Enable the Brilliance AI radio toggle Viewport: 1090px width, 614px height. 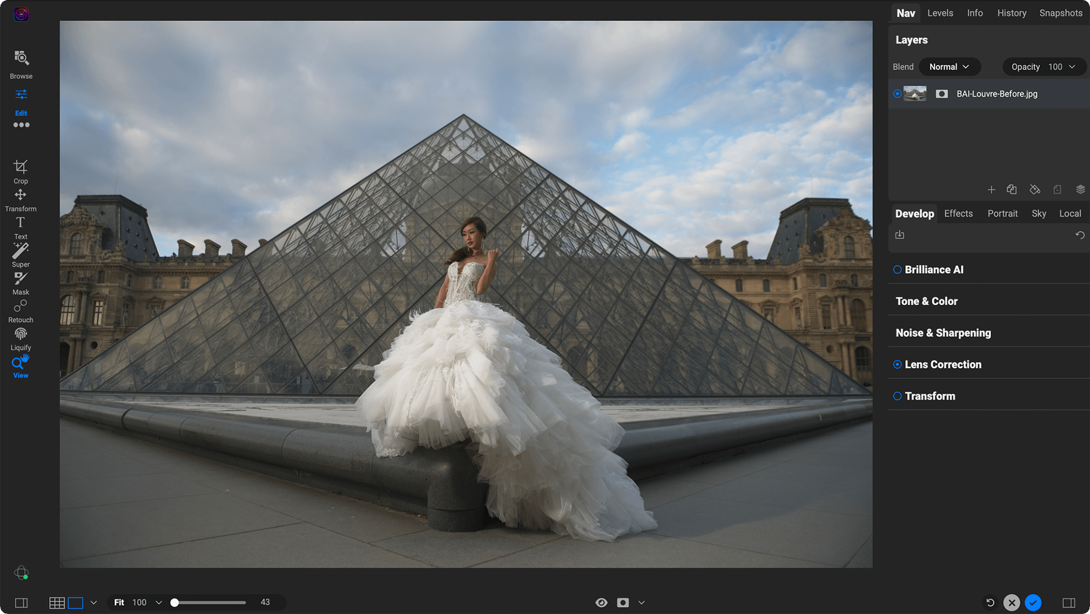[x=897, y=269]
